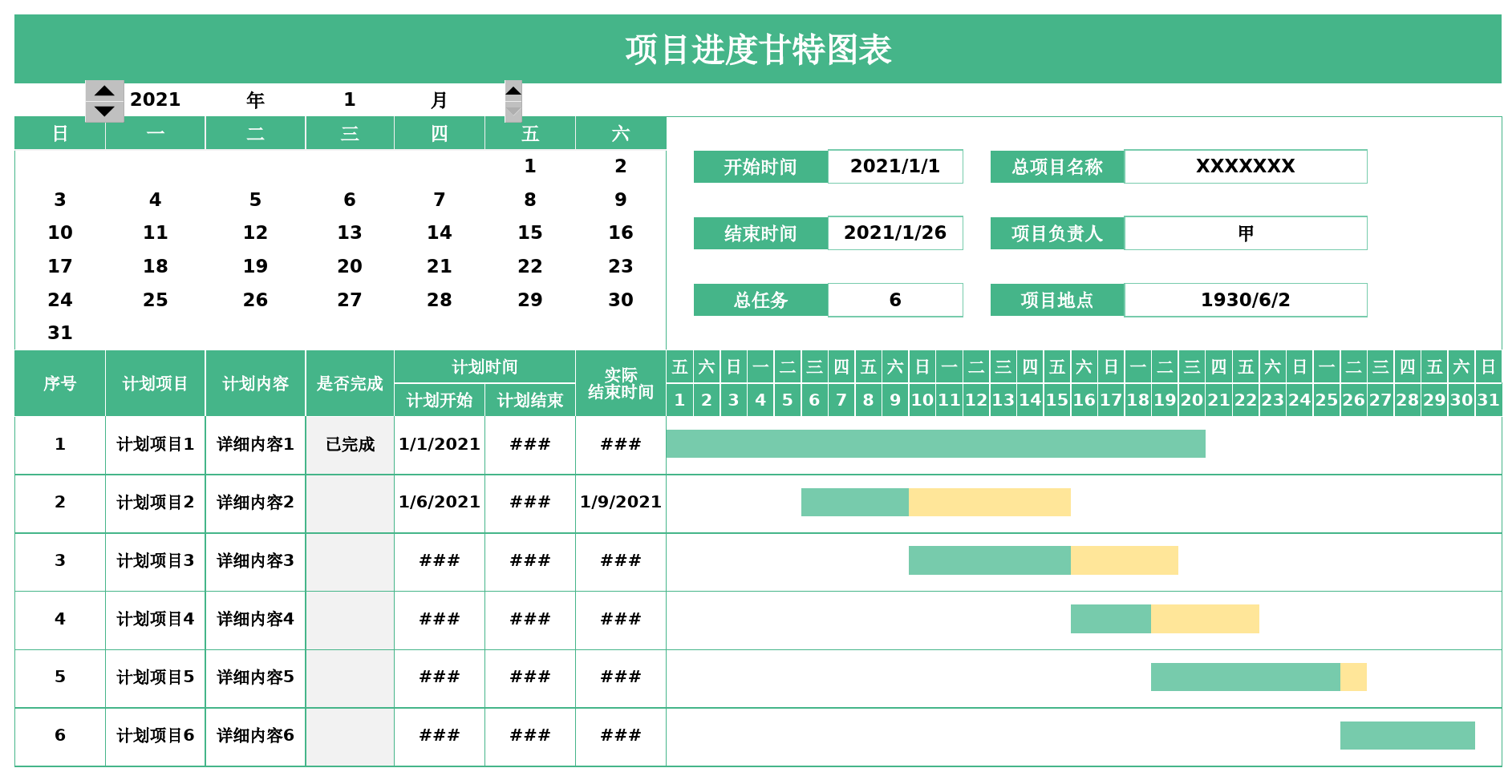Select the empty completion cell for 计划项目2
Viewport: 1504px width, 768px height.
point(350,503)
